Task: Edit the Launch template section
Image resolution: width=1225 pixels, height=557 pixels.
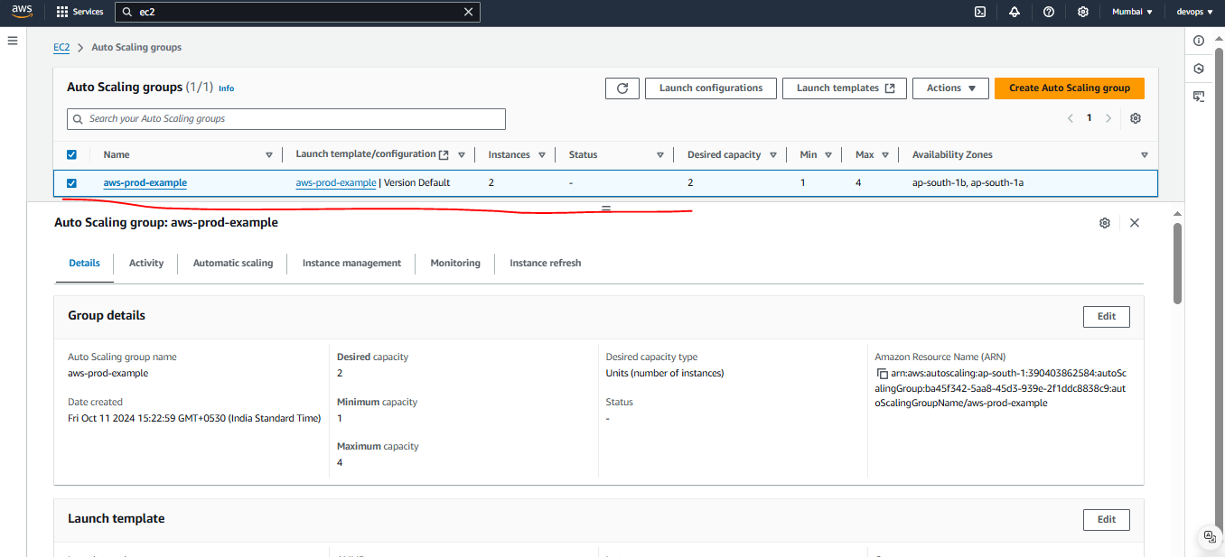Action: pos(1107,520)
